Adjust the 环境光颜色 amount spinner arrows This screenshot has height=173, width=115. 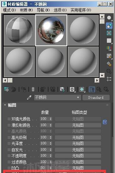tap(50, 119)
